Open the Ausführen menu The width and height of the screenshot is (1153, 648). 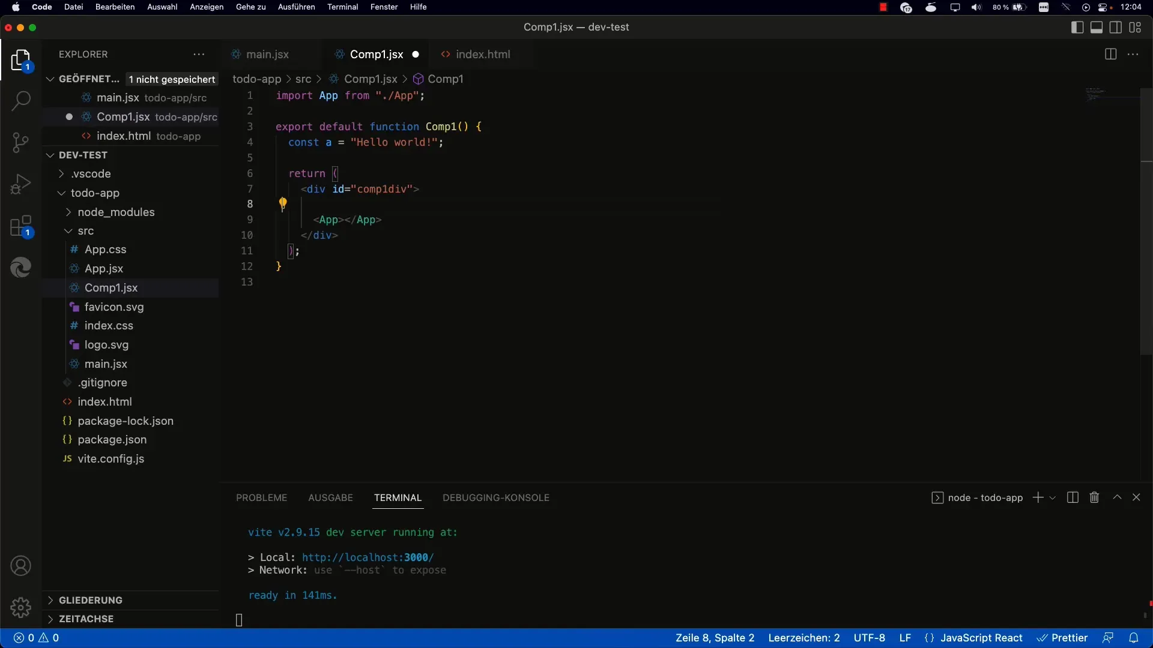point(296,7)
